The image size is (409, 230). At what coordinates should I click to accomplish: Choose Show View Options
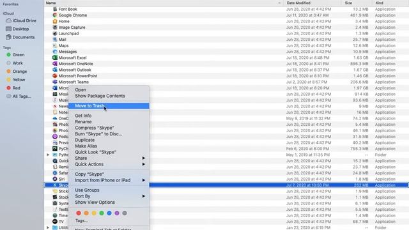click(109, 203)
